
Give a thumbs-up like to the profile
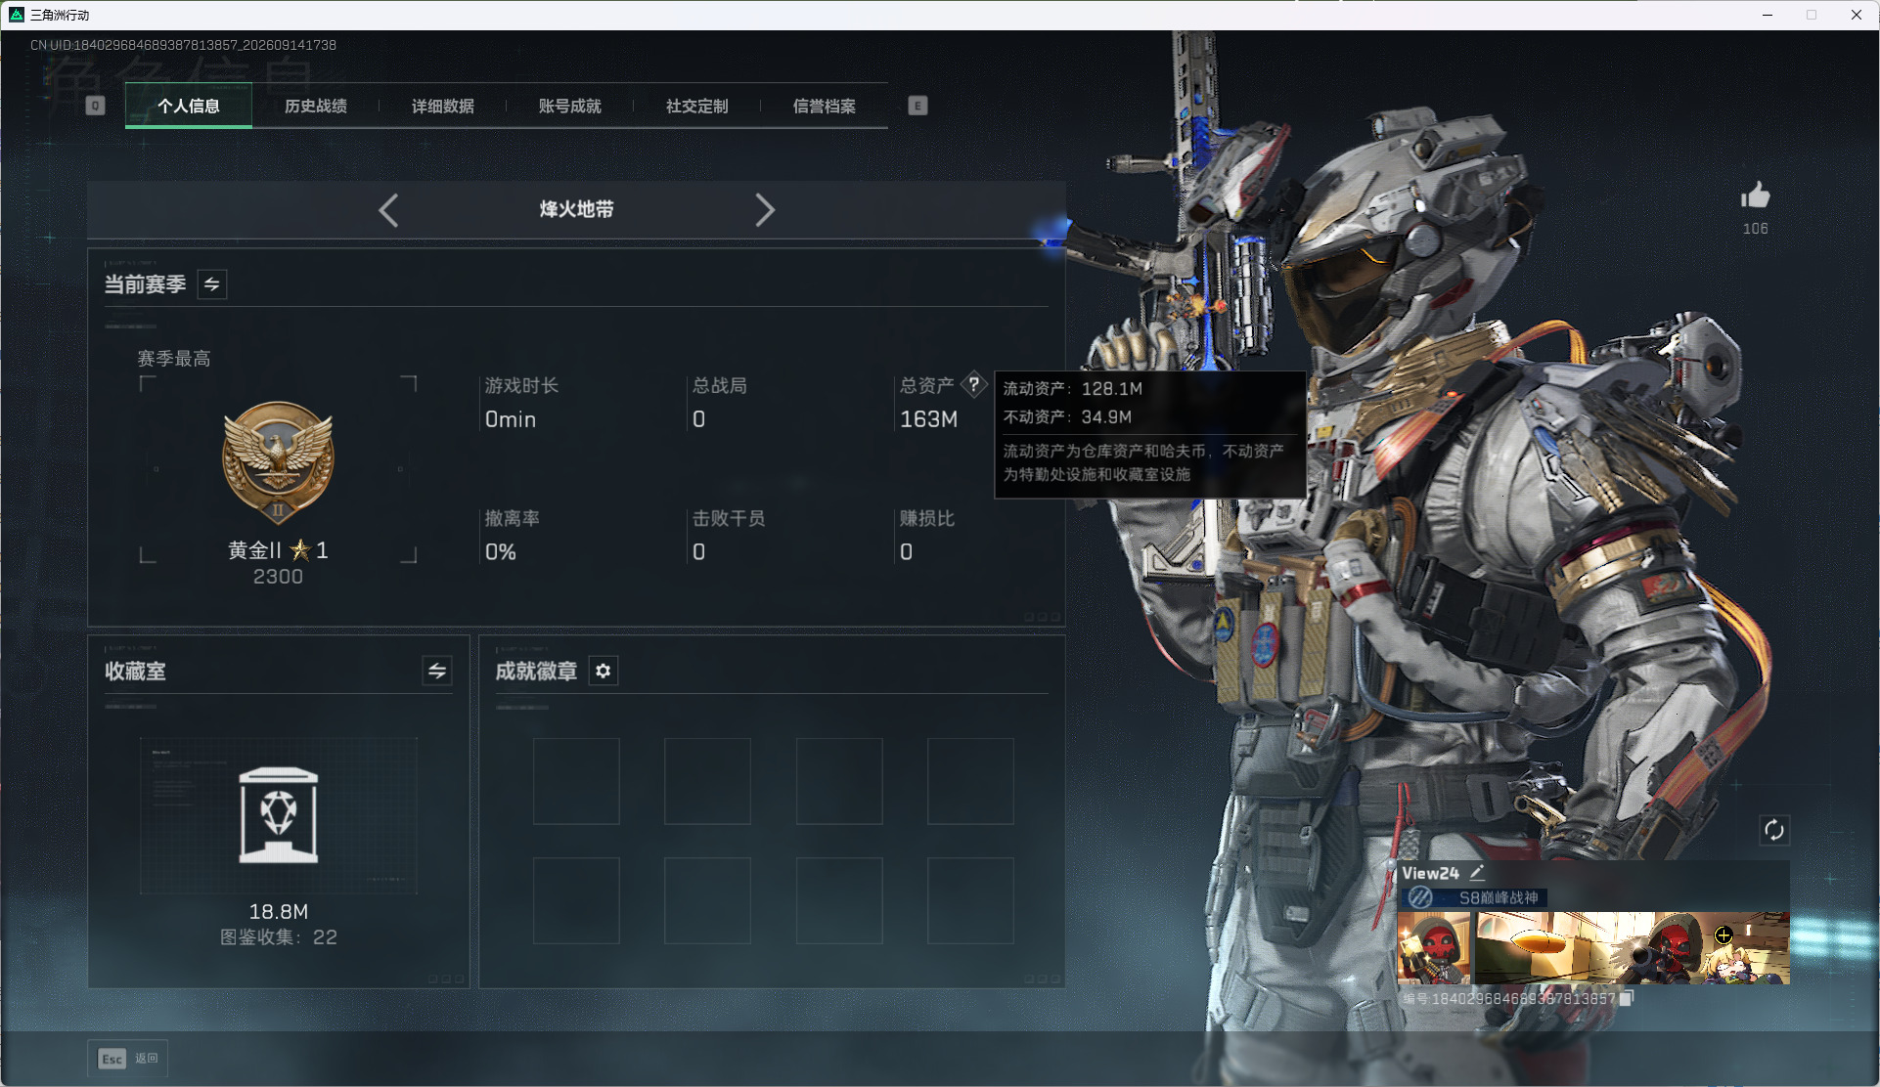(x=1756, y=196)
